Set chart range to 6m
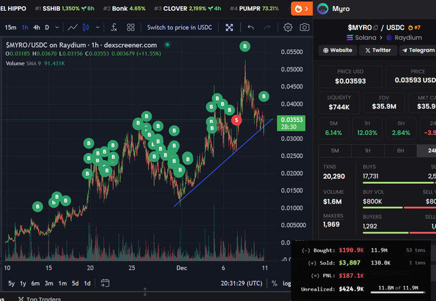436x301 pixels. 35,283
